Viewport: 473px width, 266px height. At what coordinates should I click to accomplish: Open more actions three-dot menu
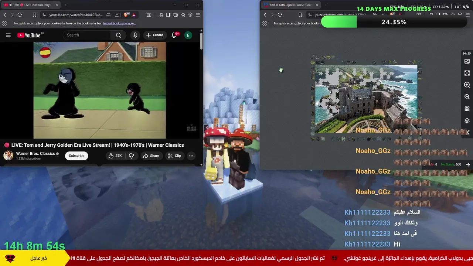pos(191,156)
